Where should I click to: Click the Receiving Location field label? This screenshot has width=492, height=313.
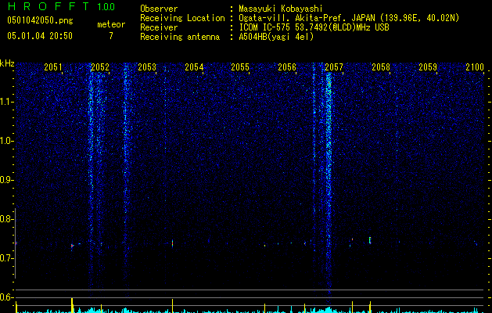[182, 18]
